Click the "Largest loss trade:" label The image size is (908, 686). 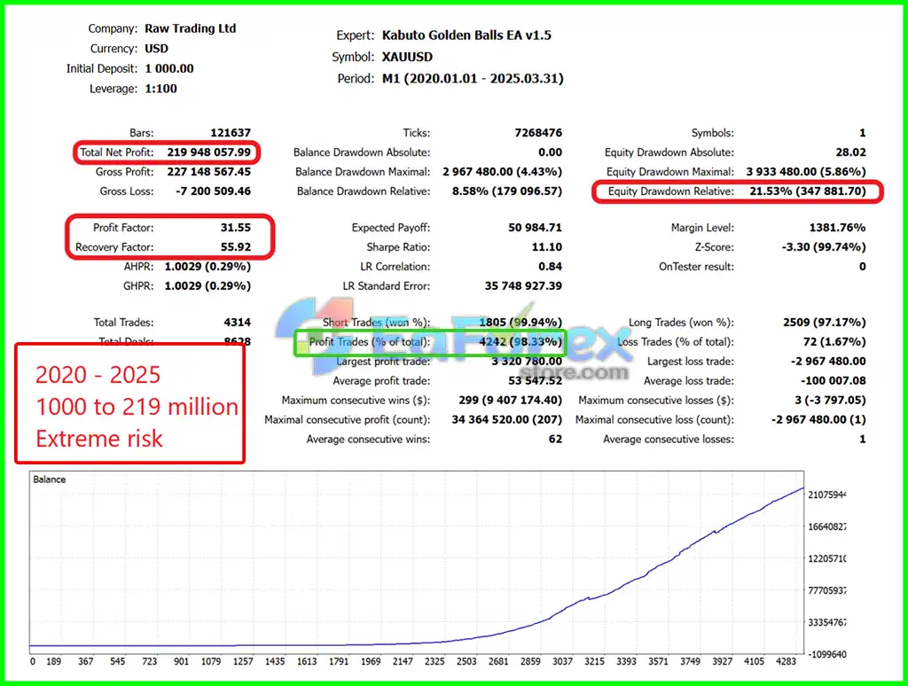pos(690,362)
